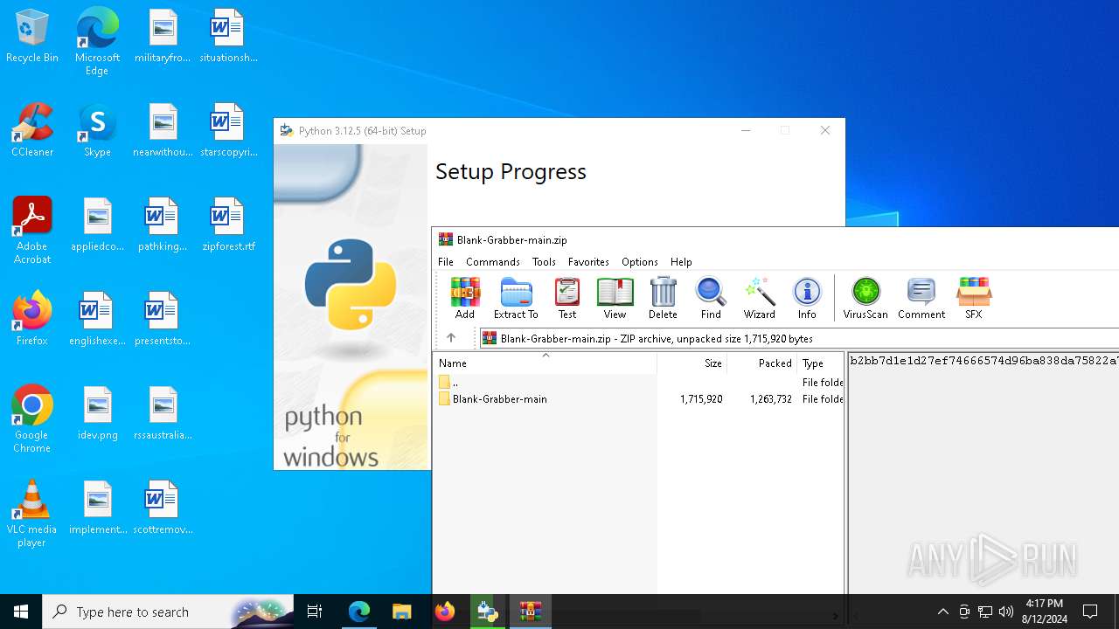Open the Tools menu
The width and height of the screenshot is (1119, 629).
point(544,262)
